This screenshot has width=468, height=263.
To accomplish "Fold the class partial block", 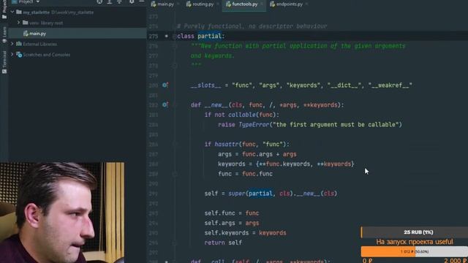I will point(174,36).
